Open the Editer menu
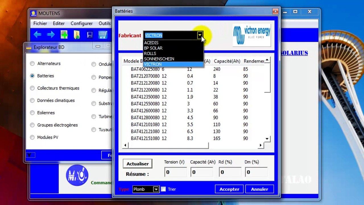 coord(59,23)
